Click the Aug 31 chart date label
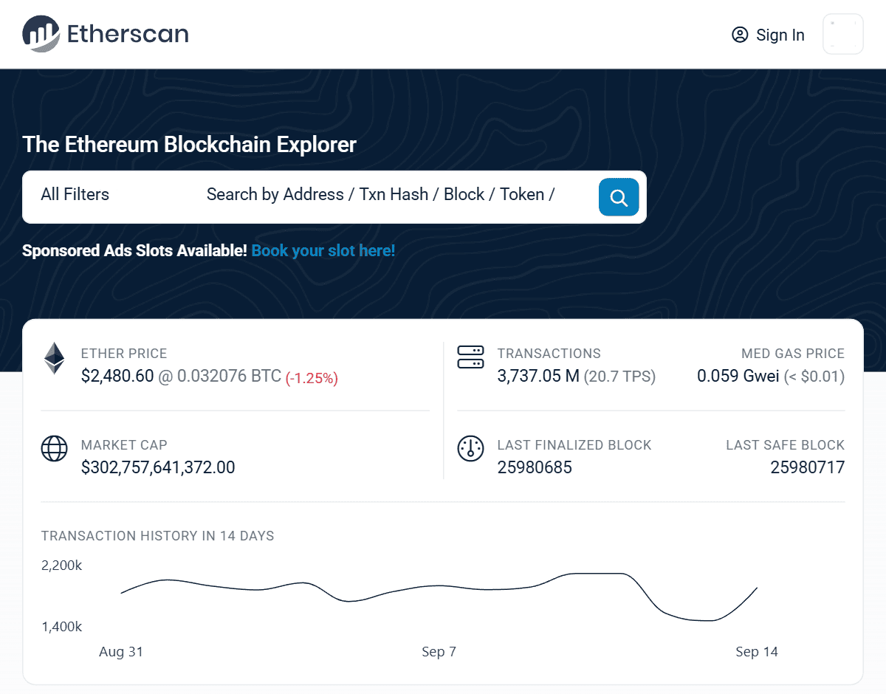Viewport: 886px width, 694px height. [x=121, y=652]
